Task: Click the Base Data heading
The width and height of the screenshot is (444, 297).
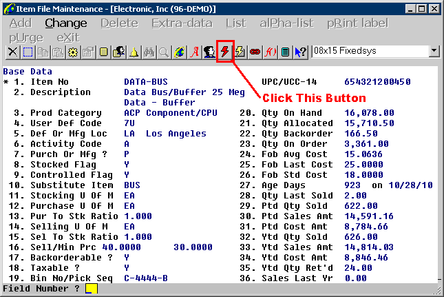Action: pyautogui.click(x=28, y=72)
